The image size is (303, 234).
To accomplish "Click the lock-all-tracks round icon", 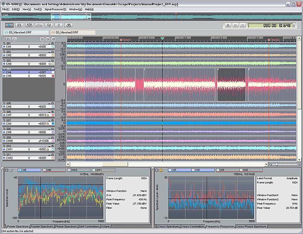I will coord(42,39).
